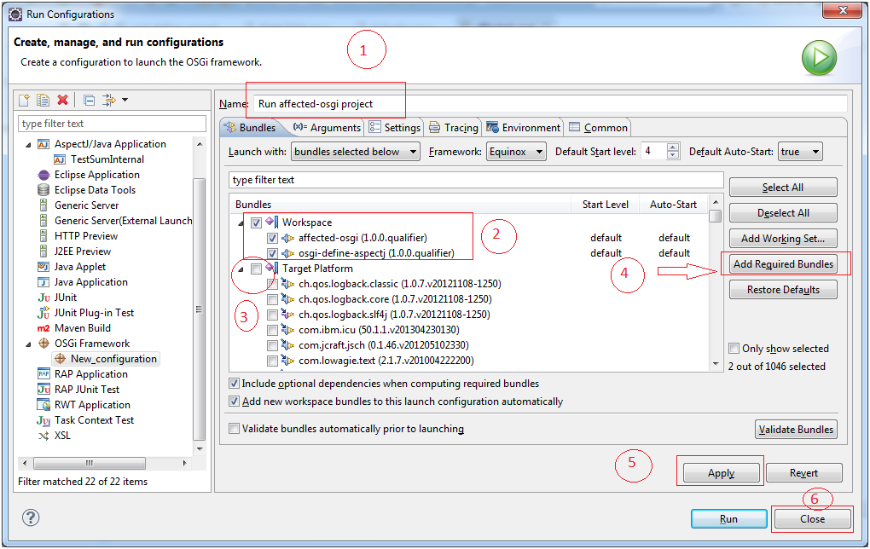Check the Target Platform checkbox
The width and height of the screenshot is (870, 549).
(256, 269)
